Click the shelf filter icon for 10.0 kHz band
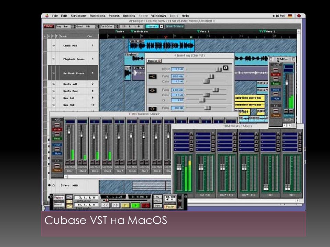Viewport: 330px width, 247px height. (153, 77)
